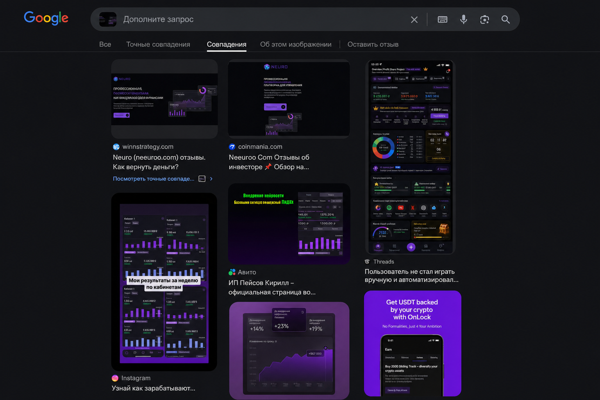Open the winnstrategy.com source label
This screenshot has height=400, width=600.
(x=148, y=147)
